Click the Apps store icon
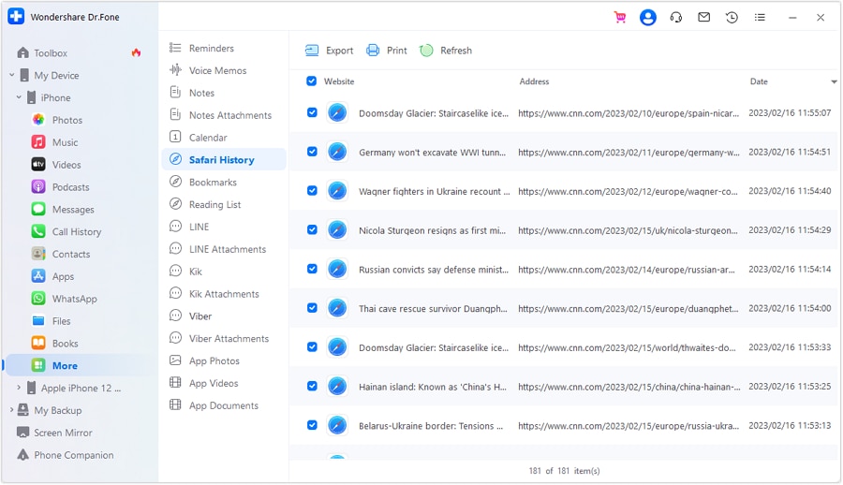The image size is (843, 485). [x=38, y=276]
